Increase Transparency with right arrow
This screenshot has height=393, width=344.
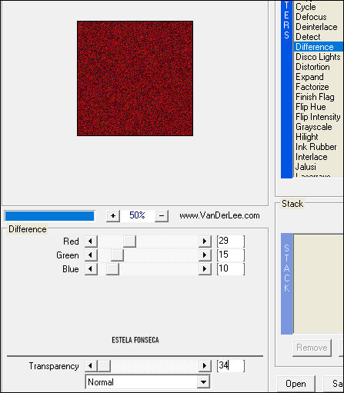(205, 366)
